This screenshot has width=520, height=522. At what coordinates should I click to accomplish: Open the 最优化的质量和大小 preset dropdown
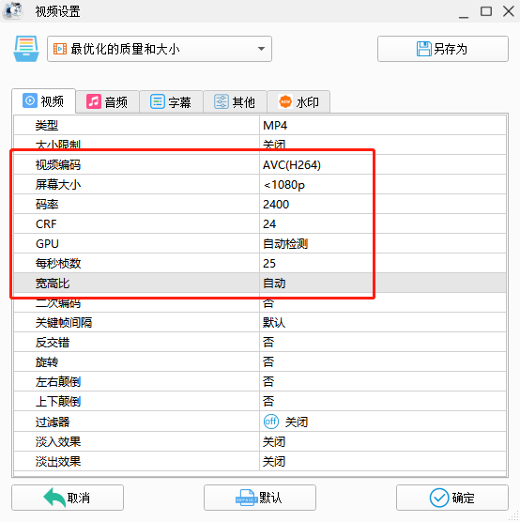160,49
